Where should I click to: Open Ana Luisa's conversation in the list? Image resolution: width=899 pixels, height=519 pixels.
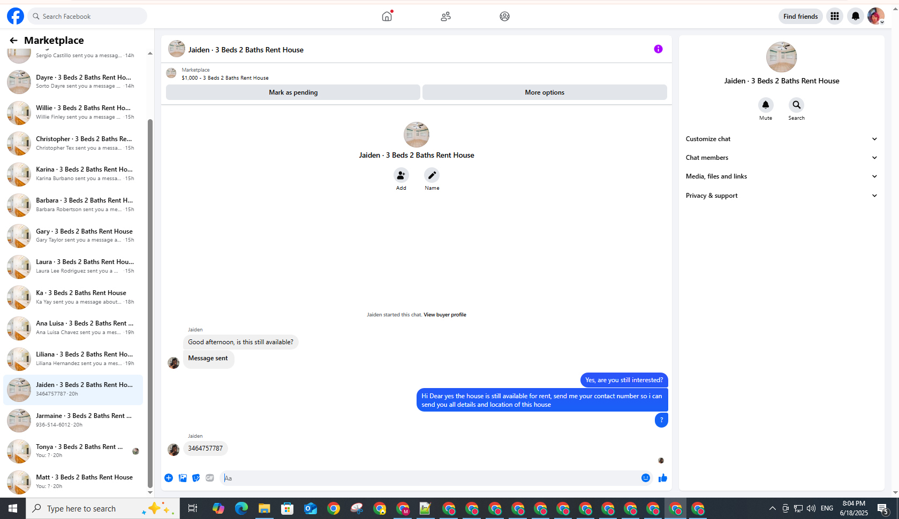[73, 328]
